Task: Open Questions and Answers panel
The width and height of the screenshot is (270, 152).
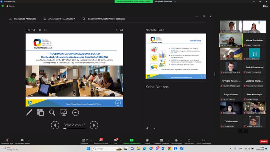Action: (101, 141)
